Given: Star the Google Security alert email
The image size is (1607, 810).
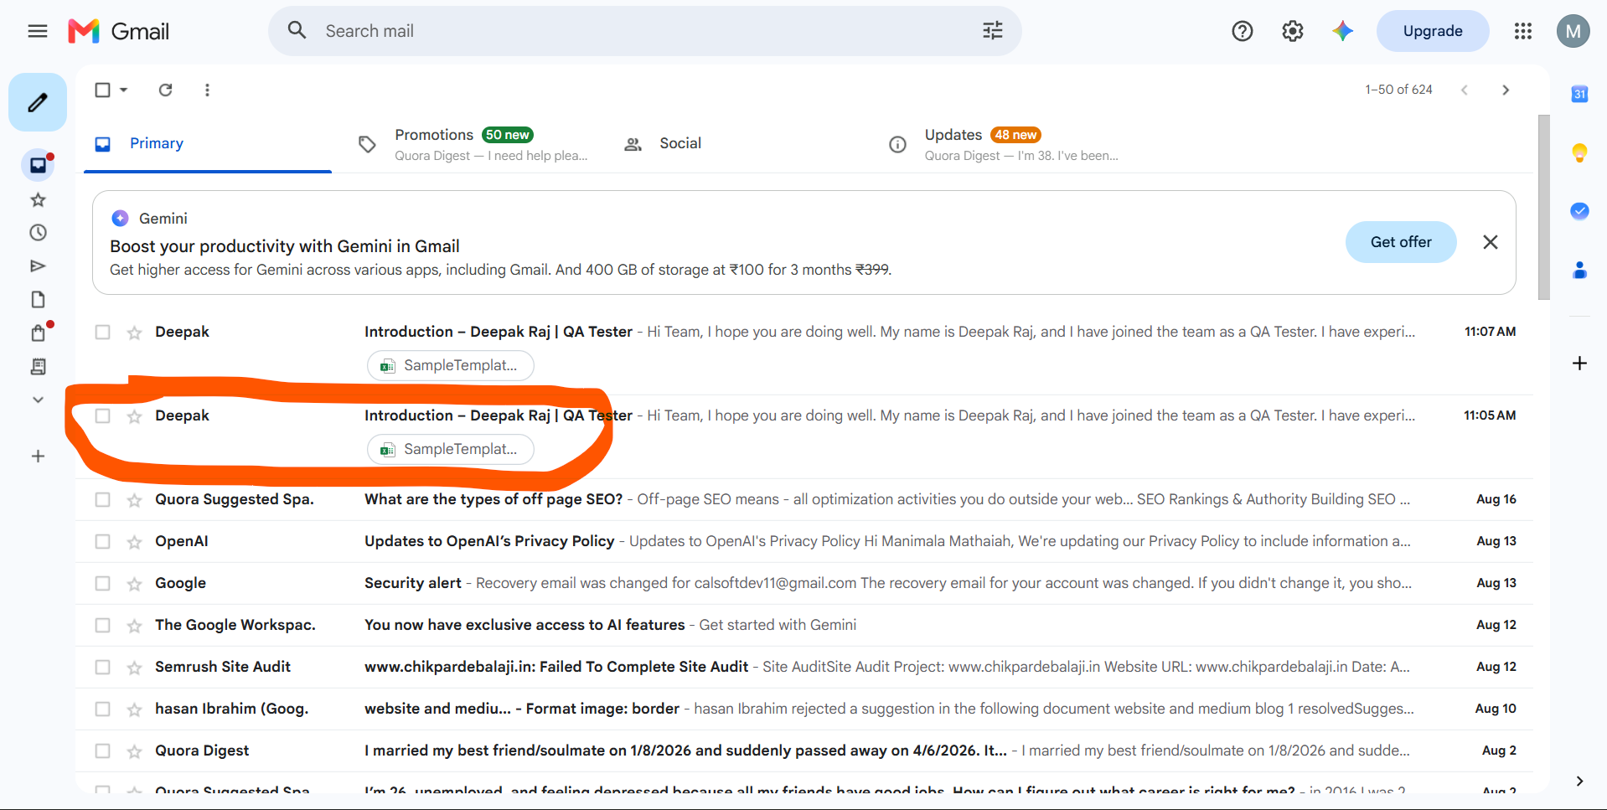Looking at the screenshot, I should [x=134, y=584].
